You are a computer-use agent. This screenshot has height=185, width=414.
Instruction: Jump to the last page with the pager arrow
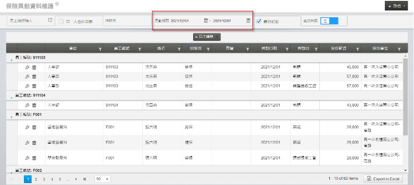85,179
